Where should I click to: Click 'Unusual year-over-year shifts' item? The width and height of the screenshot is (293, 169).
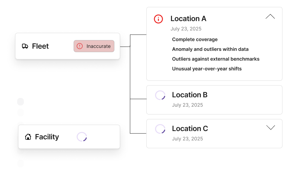click(x=207, y=69)
